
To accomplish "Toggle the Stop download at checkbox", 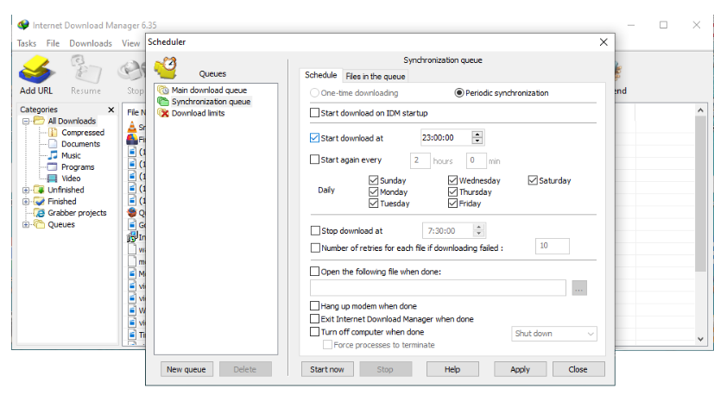I will tap(314, 230).
